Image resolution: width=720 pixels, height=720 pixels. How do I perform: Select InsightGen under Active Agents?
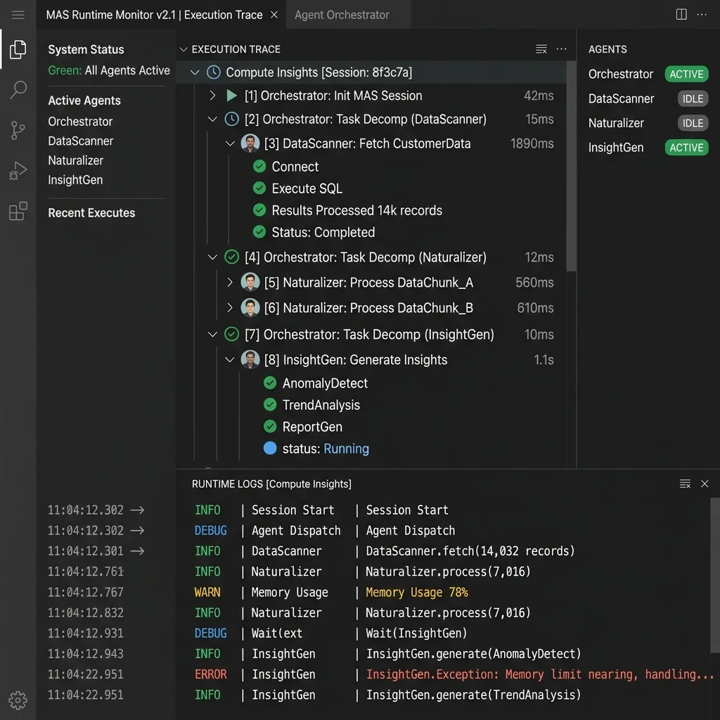tap(75, 180)
